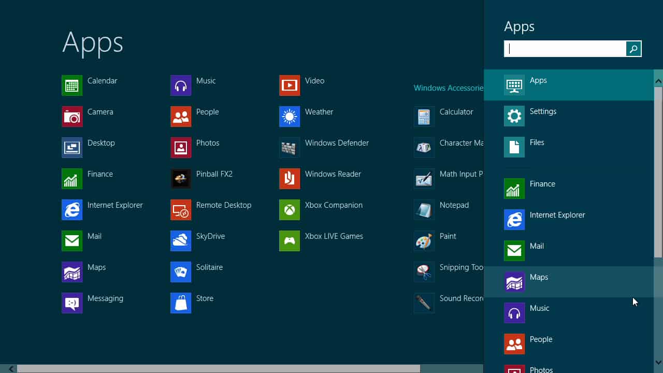The image size is (663, 373).
Task: Start the Snipping Tool accessory
Action: point(424,272)
